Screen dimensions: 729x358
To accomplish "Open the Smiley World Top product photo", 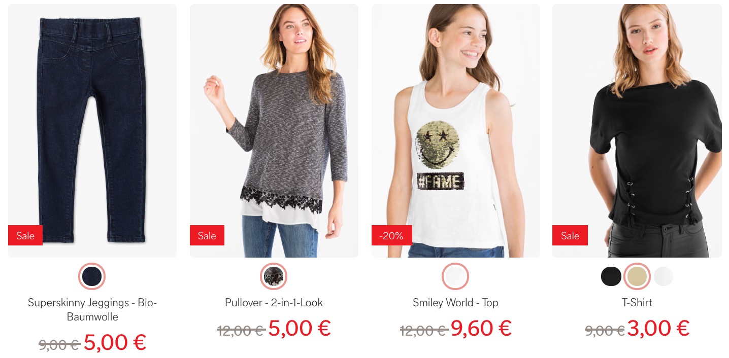I will coord(456,131).
